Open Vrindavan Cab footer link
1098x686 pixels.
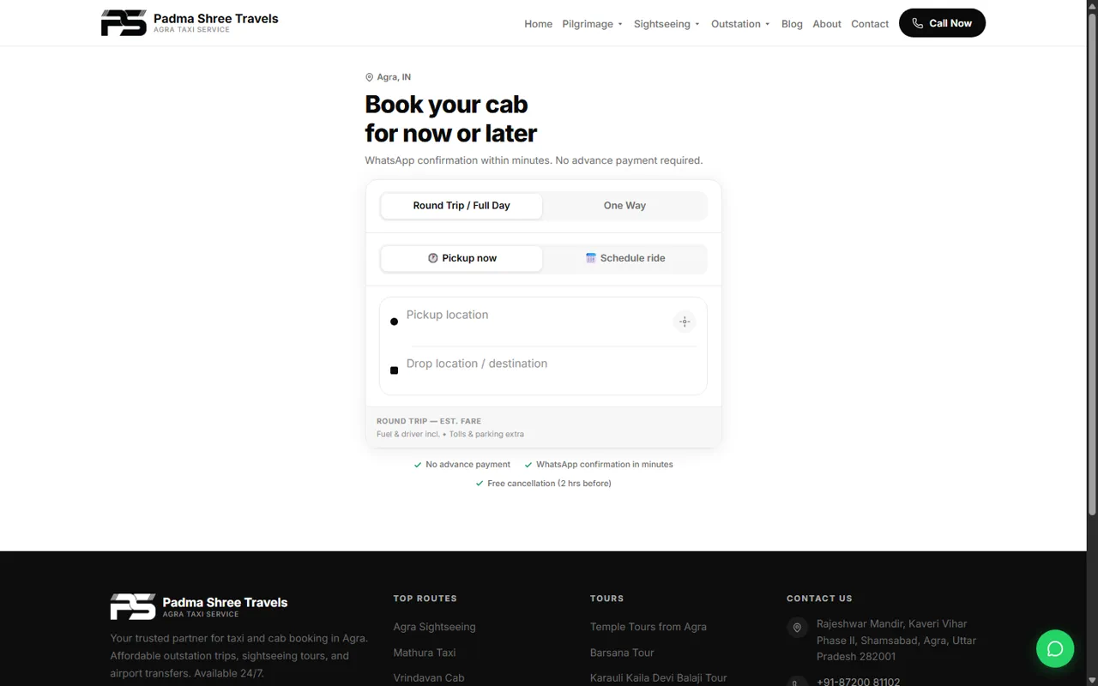coord(428,677)
